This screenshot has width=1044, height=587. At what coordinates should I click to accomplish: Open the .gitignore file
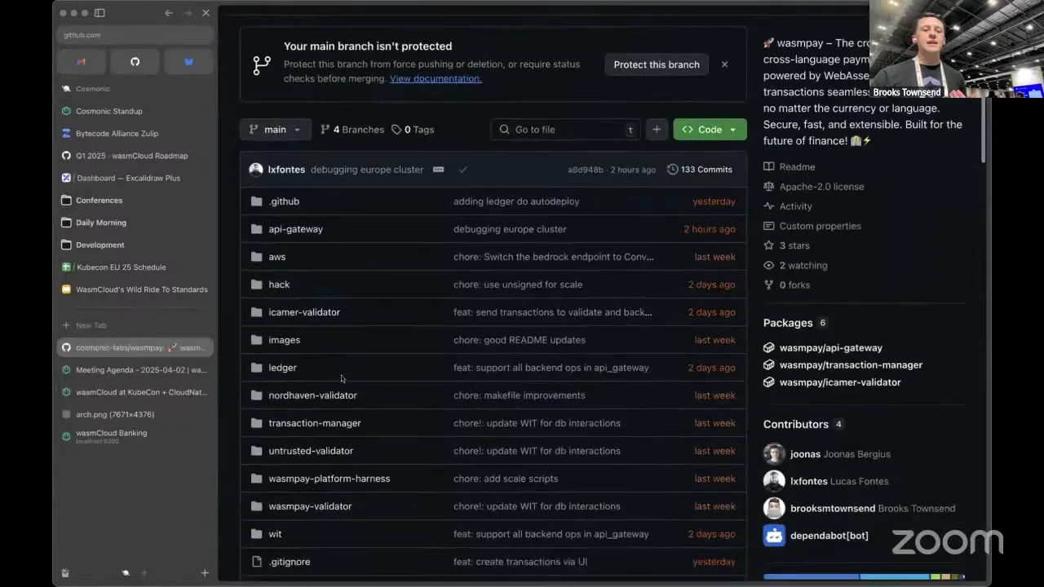[x=290, y=562]
